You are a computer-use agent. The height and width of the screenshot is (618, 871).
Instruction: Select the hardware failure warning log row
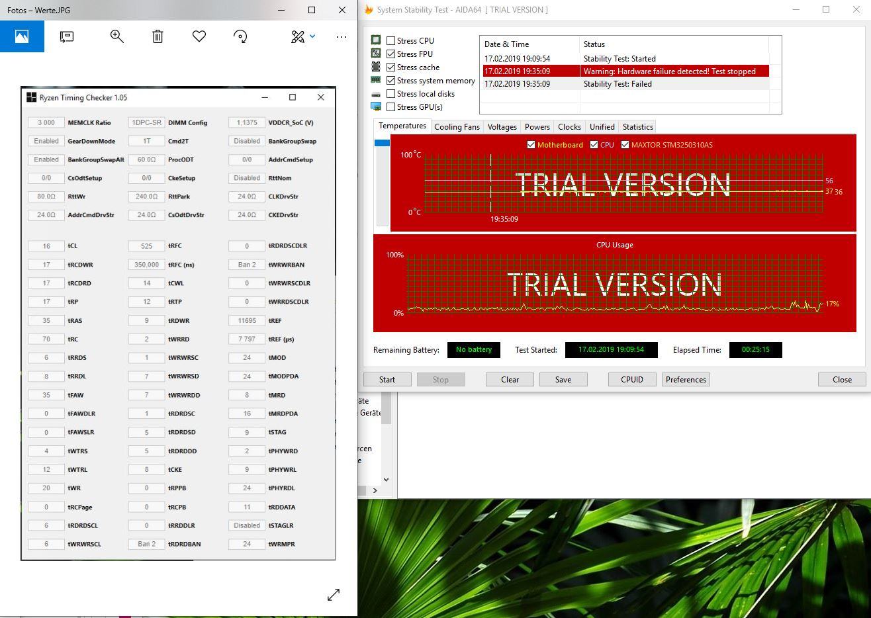(x=626, y=71)
